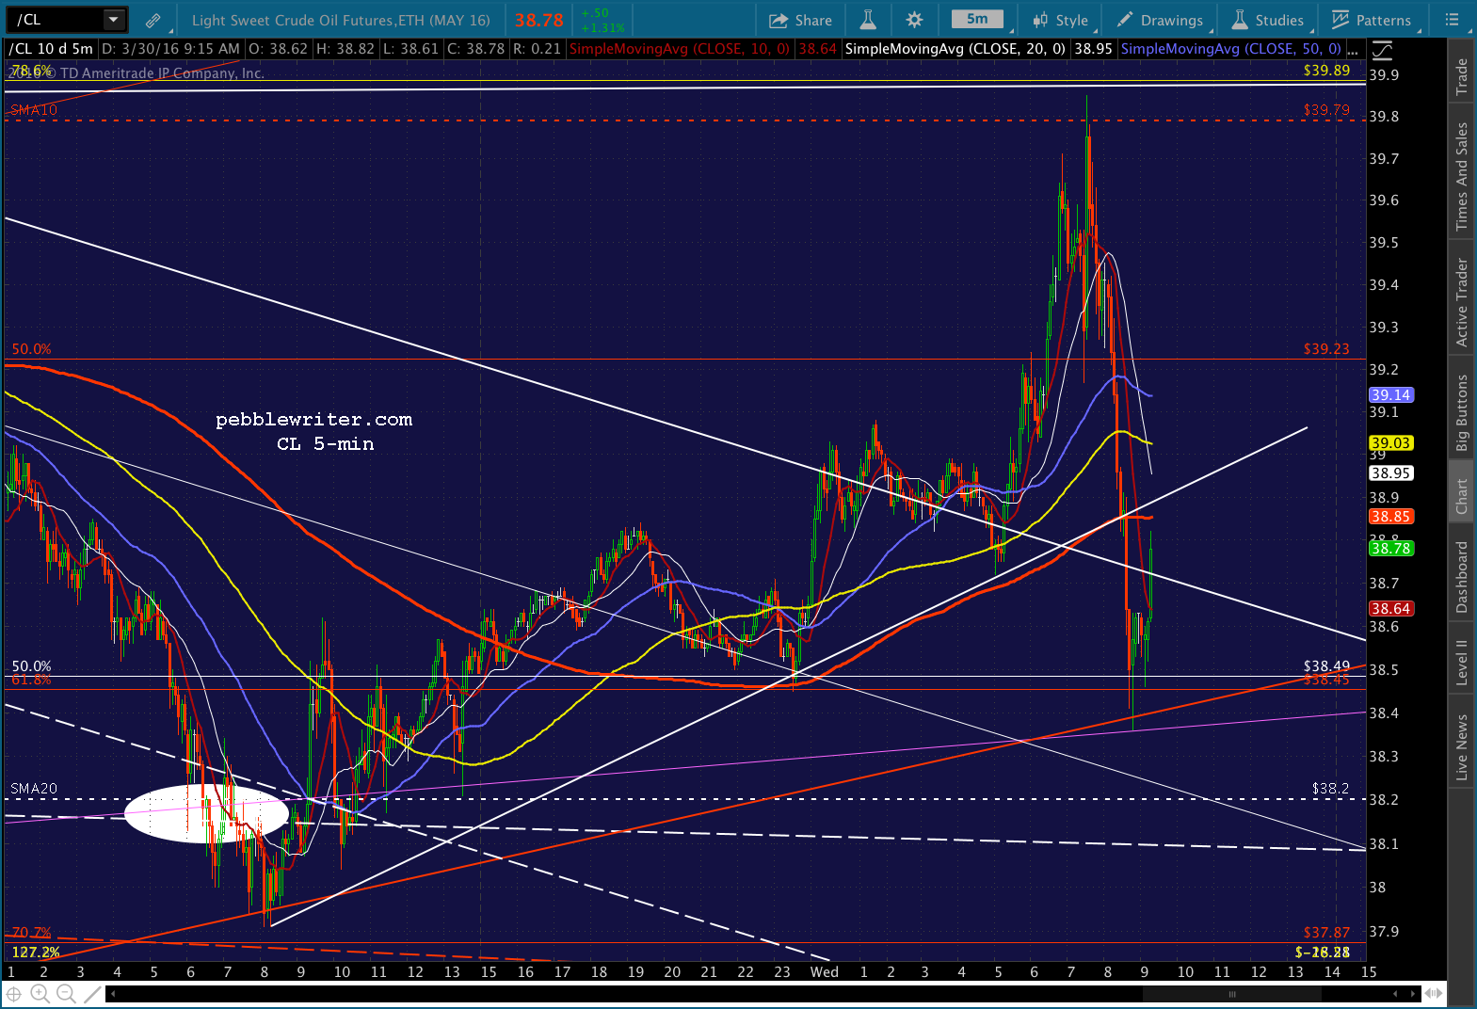1477x1009 pixels.
Task: Open the Drawings menu
Action: pos(1160,20)
